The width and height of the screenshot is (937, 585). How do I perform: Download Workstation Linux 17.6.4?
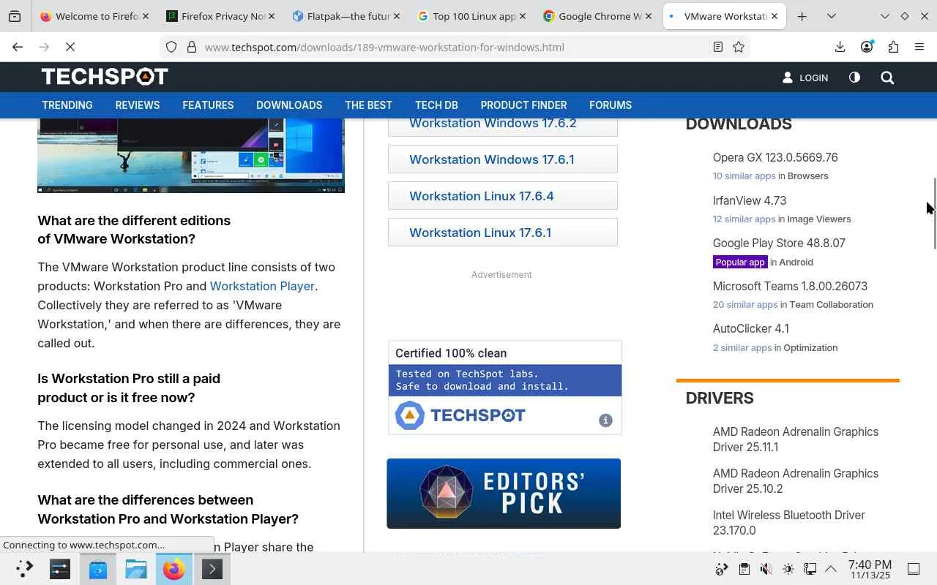[503, 196]
